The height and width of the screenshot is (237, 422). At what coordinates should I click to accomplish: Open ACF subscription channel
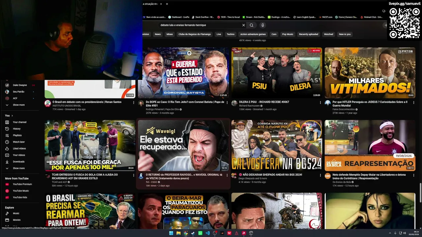click(19, 98)
